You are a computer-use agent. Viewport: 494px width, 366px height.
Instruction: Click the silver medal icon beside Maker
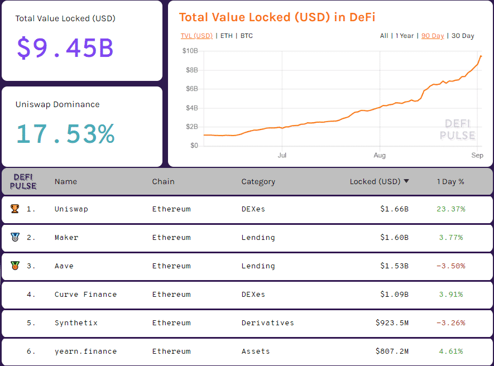click(15, 237)
